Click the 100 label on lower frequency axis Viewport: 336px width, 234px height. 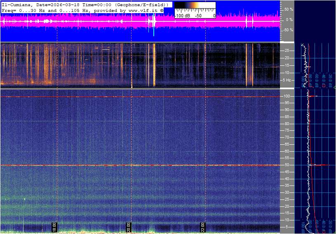[286, 96]
